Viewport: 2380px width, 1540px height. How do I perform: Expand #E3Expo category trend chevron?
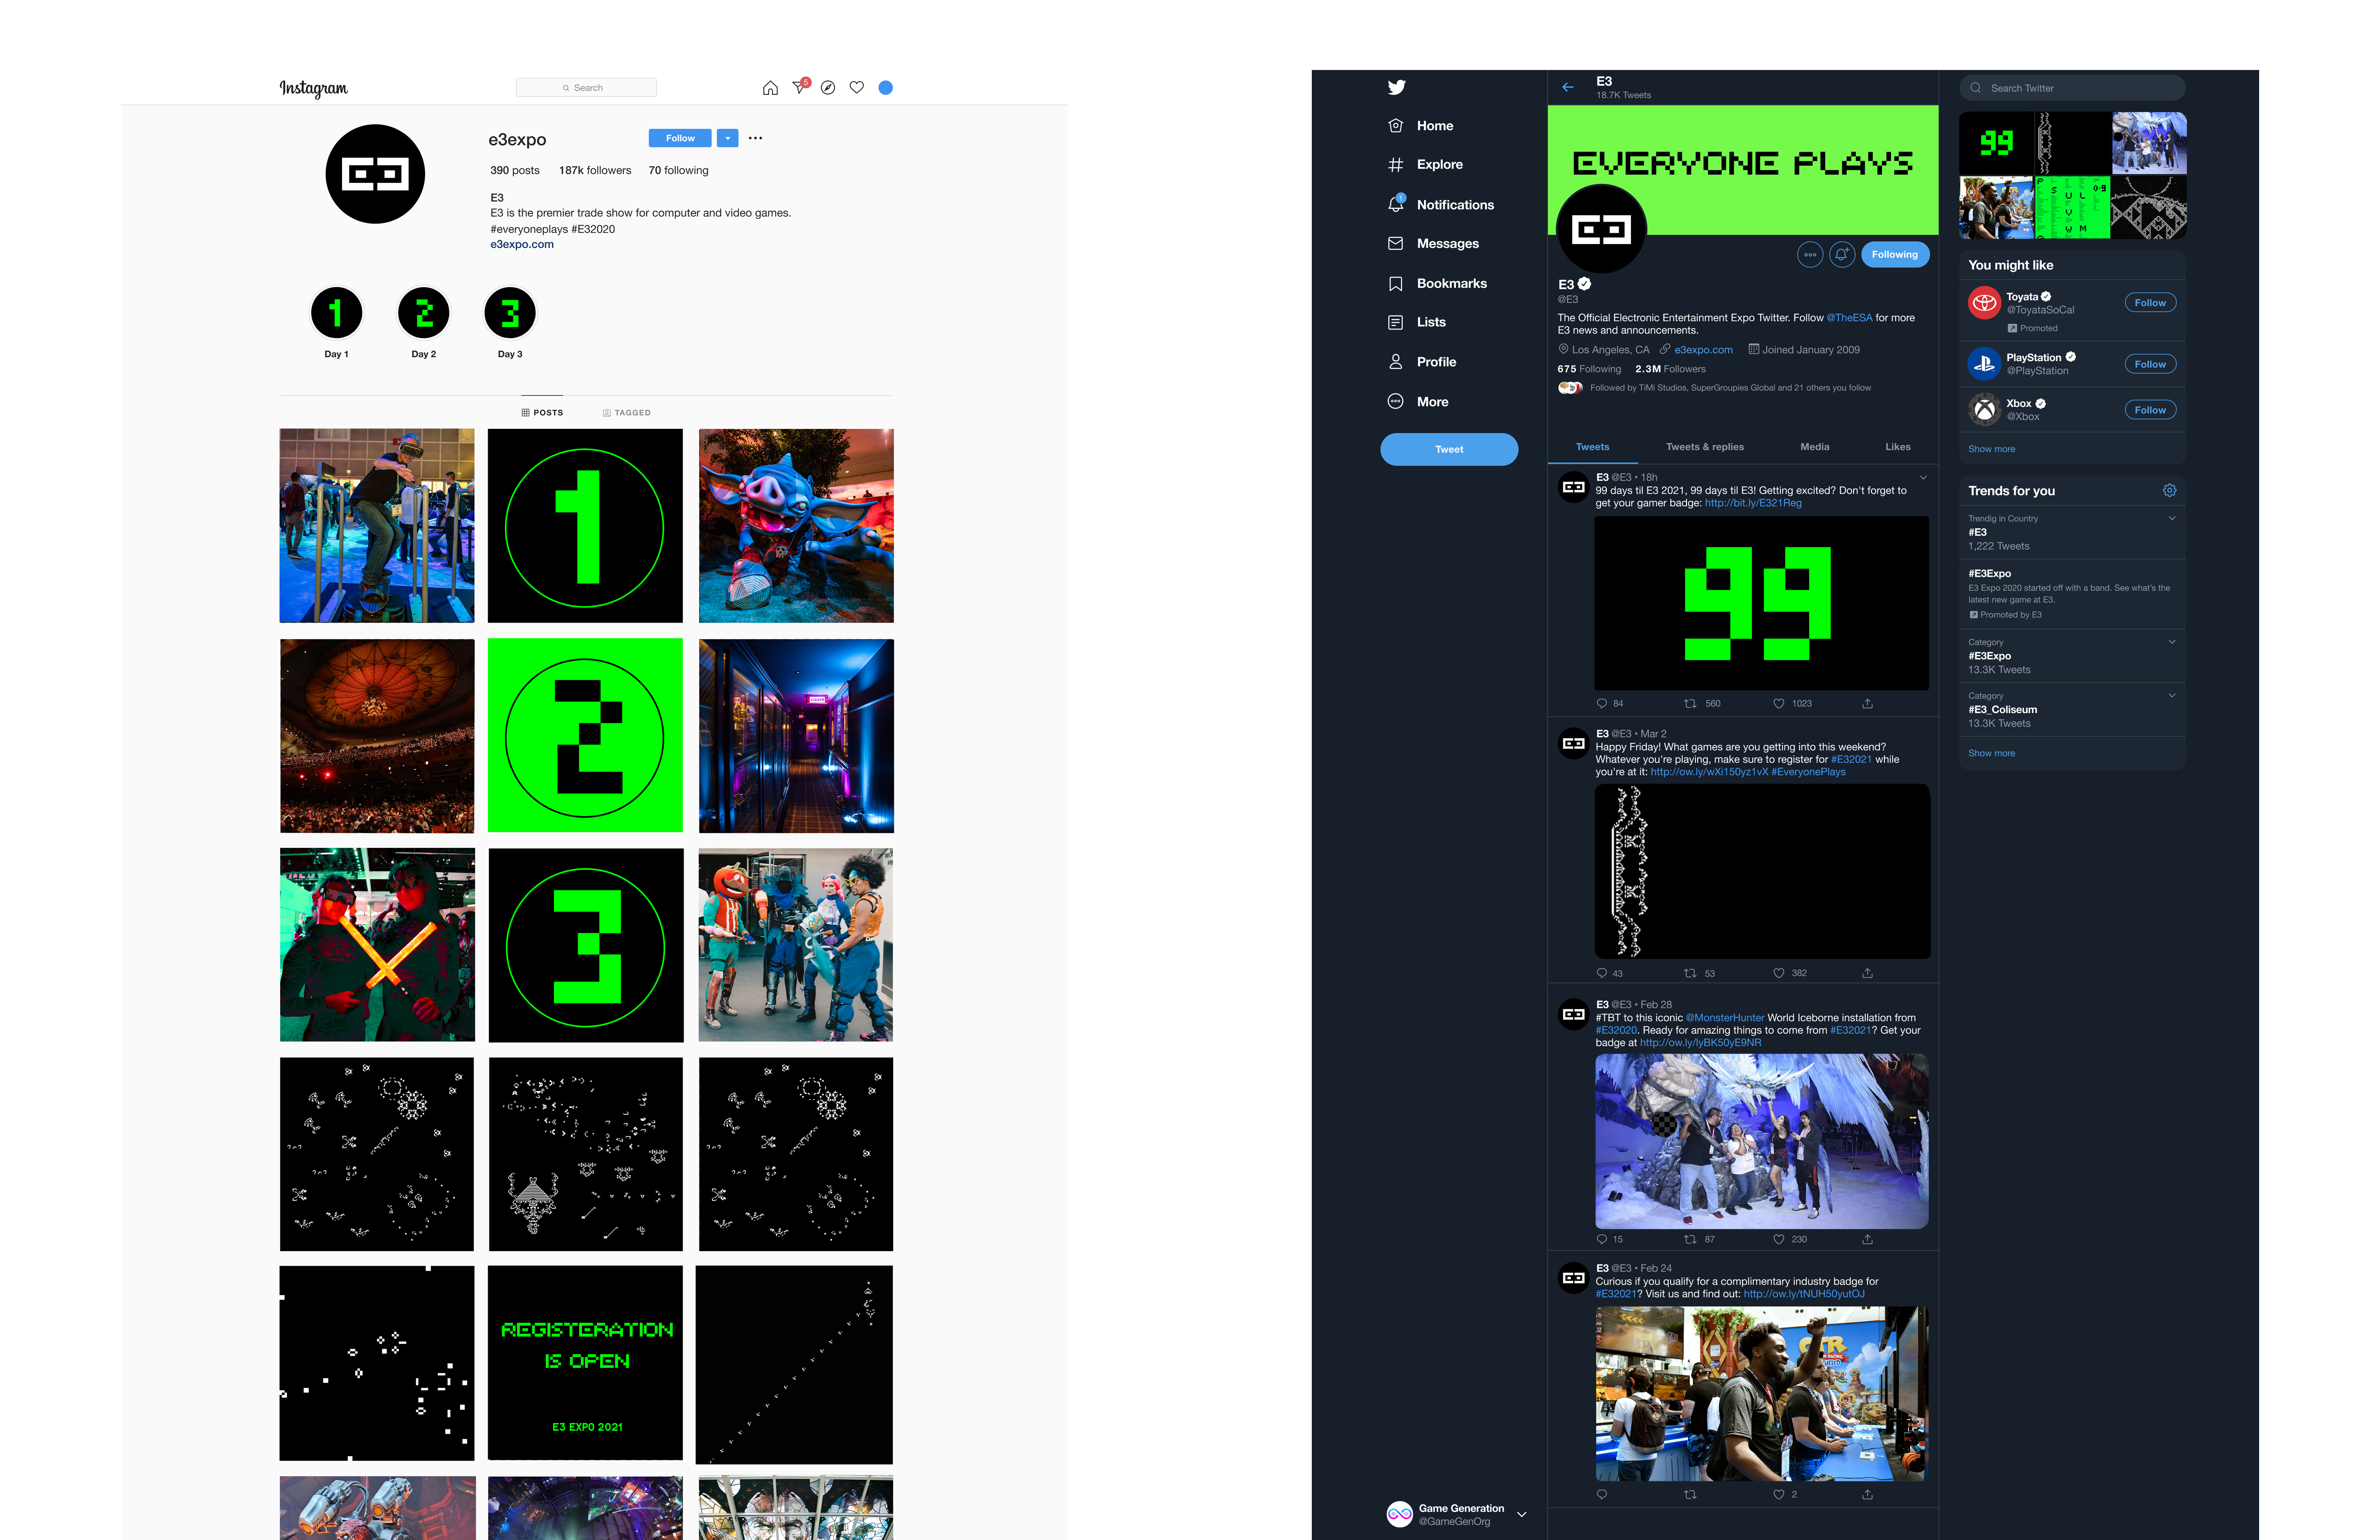2172,642
